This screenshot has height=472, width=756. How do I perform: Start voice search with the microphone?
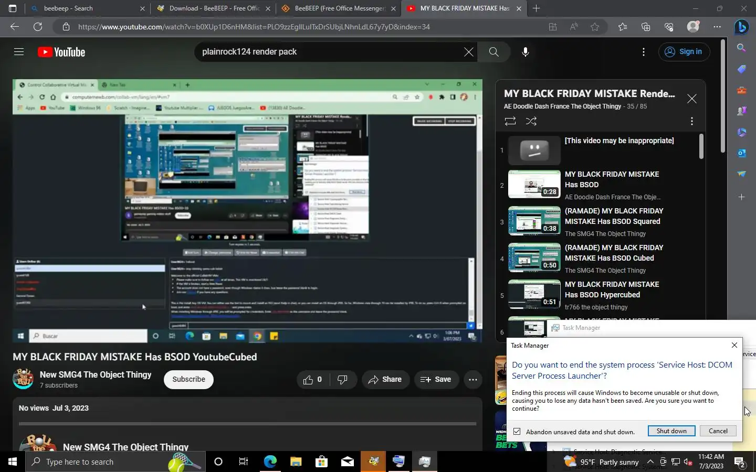coord(525,52)
